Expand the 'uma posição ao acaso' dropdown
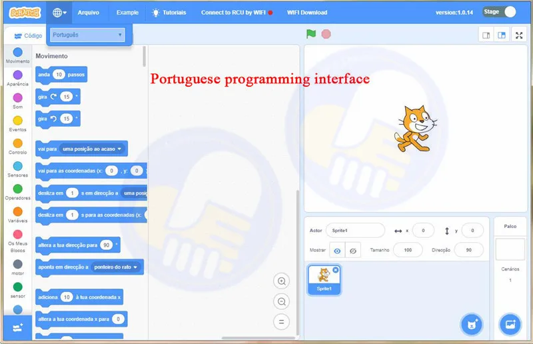533x344 pixels. [x=92, y=149]
